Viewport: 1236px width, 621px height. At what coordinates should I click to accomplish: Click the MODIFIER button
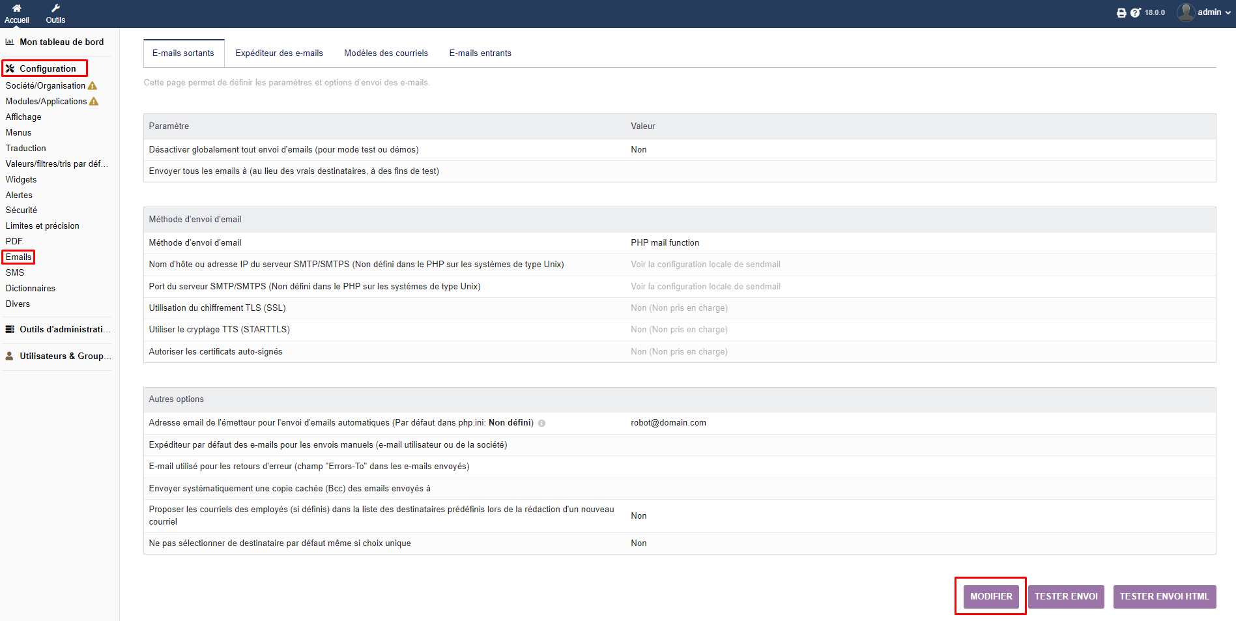[990, 596]
